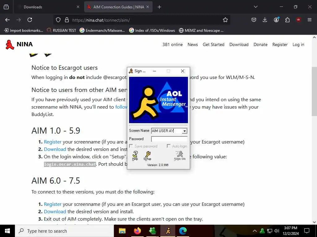317x237 pixels.
Task: Open the Firefox tracking protection shield icon
Action: pos(58,20)
